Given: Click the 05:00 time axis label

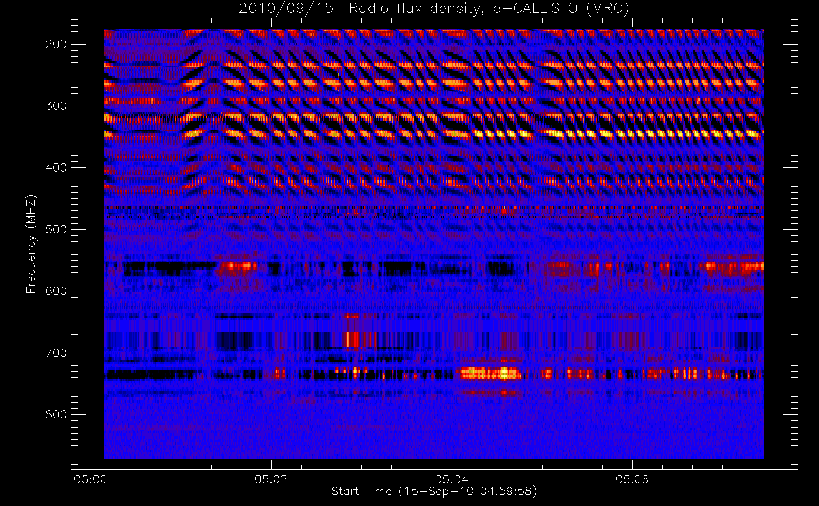Looking at the screenshot, I should click(x=91, y=479).
